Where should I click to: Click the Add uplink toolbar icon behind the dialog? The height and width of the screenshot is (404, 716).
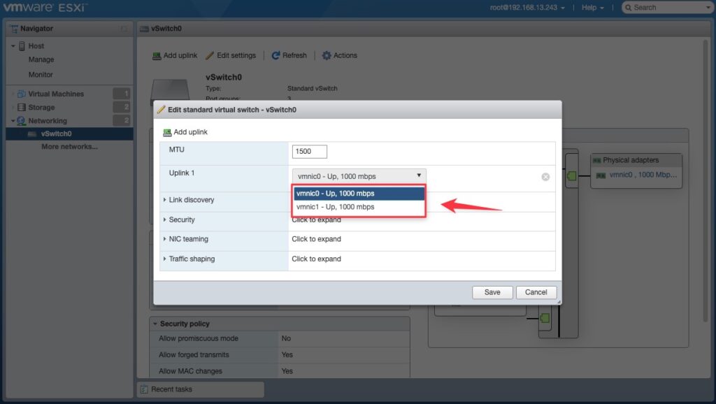[x=157, y=56]
